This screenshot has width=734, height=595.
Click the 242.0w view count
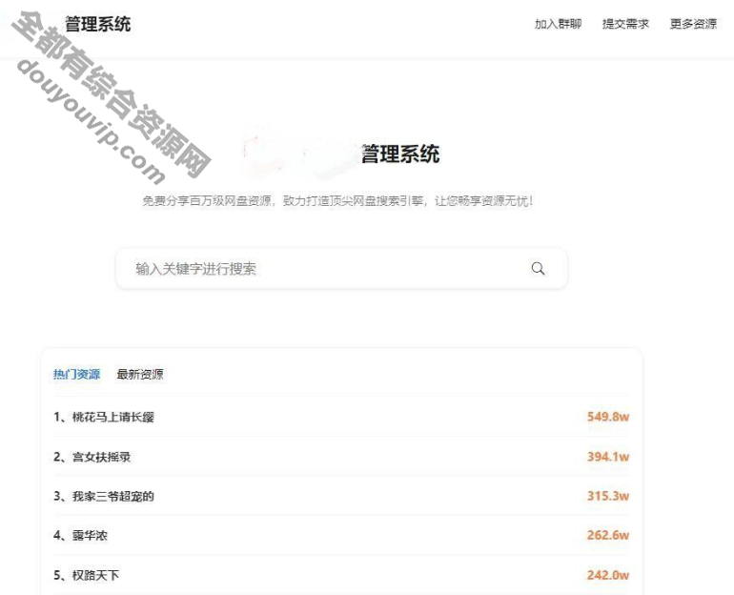click(608, 574)
